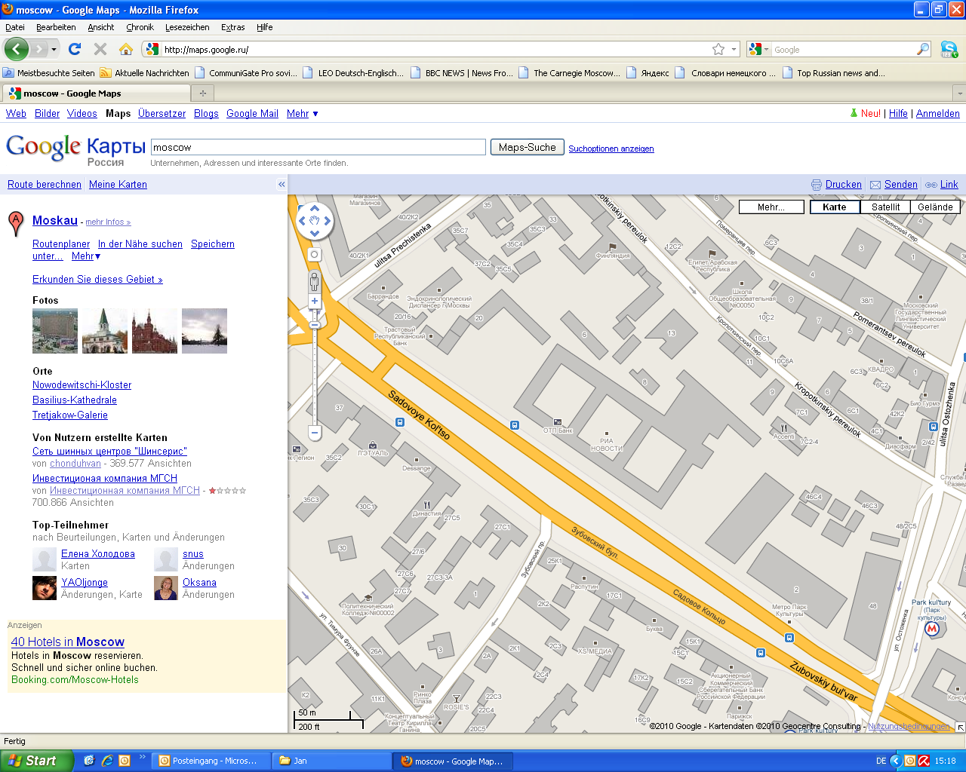This screenshot has height=772, width=966.
Task: Click the search magnifier icon in search bar
Action: point(923,49)
